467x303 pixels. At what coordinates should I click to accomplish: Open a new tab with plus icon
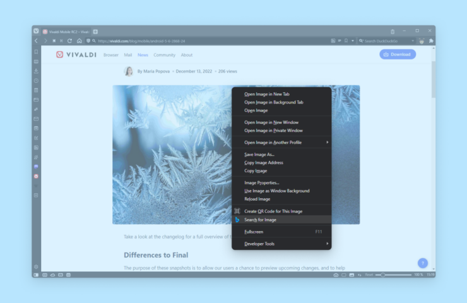click(95, 32)
